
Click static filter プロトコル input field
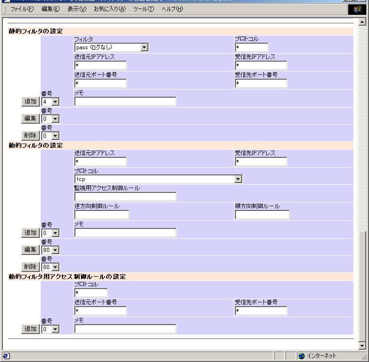[x=251, y=47]
